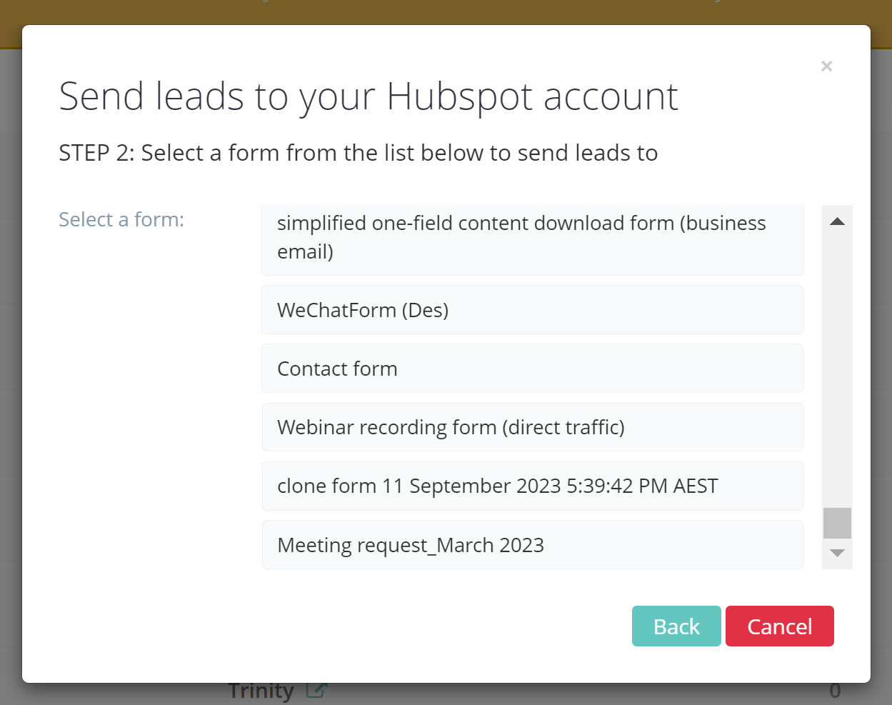
Task: Click the gold banner above the dialog
Action: [446, 11]
